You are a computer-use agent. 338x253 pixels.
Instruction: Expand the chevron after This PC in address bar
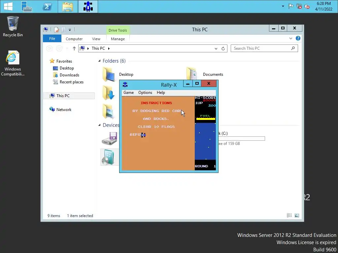[x=109, y=48]
